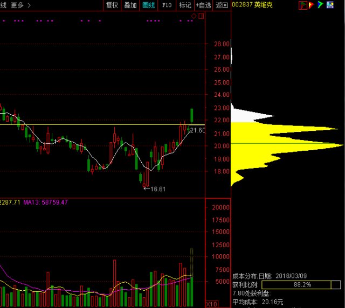Expand the 更多 menu
Viewport: 345px width, 308px height.
tap(20, 5)
